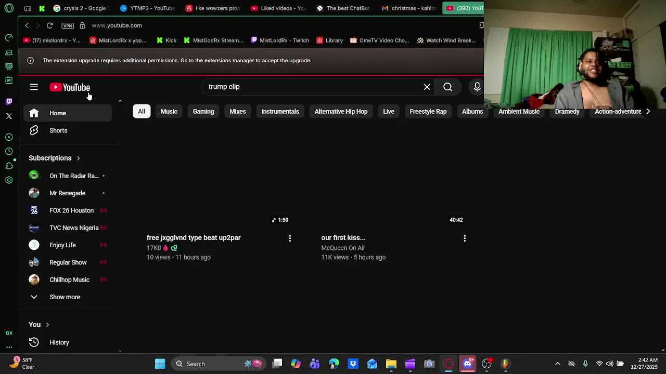
Task: Select the Mixes filter chip
Action: pyautogui.click(x=238, y=111)
